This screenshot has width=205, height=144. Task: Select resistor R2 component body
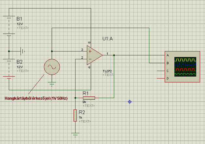click(x=75, y=115)
